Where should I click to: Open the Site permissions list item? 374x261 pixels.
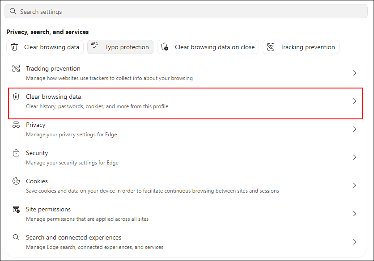tap(186, 214)
